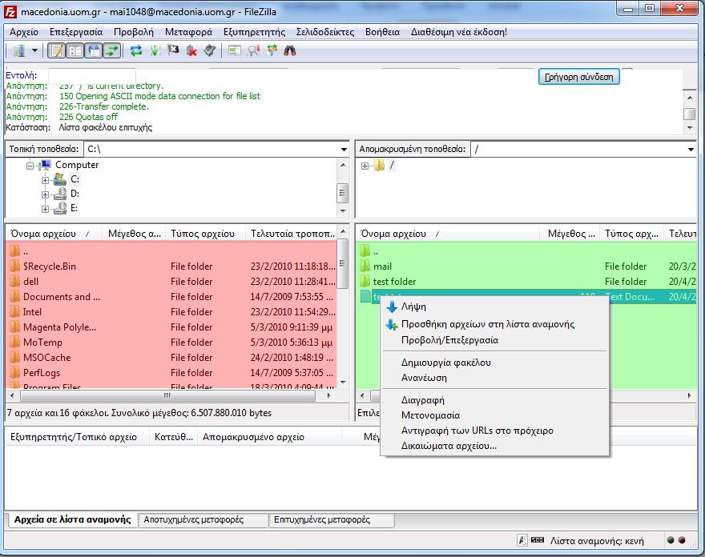Toggle synchronized browsing icon
This screenshot has width=705, height=557.
272,50
